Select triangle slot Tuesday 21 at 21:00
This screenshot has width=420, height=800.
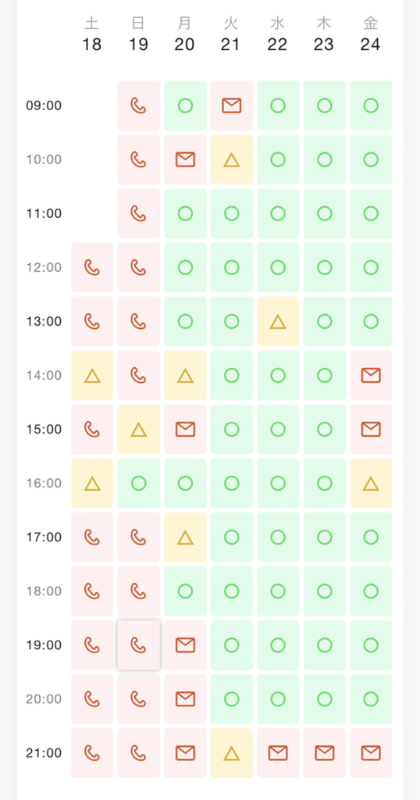coord(231,753)
